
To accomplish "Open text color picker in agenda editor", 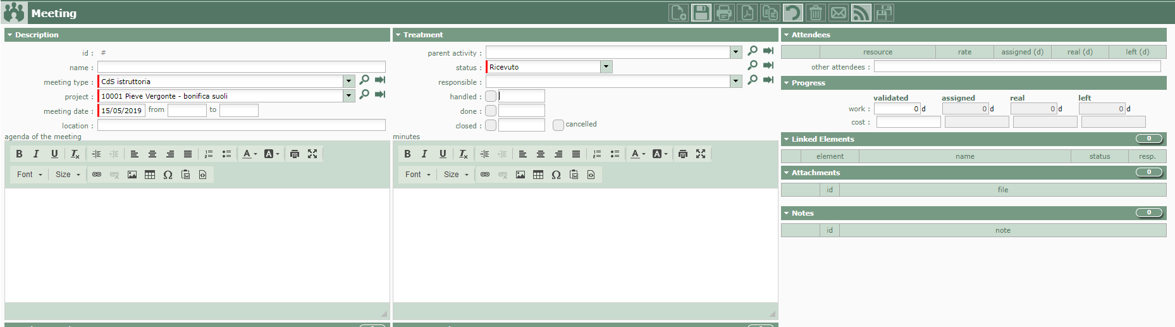I will point(249,154).
